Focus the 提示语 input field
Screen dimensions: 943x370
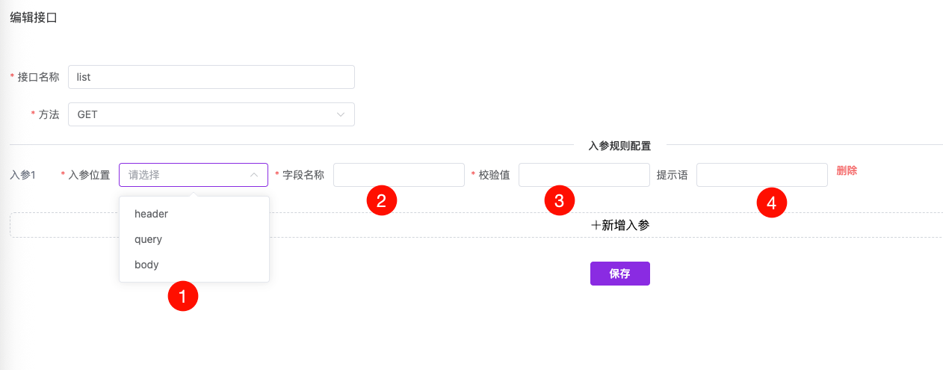click(761, 175)
